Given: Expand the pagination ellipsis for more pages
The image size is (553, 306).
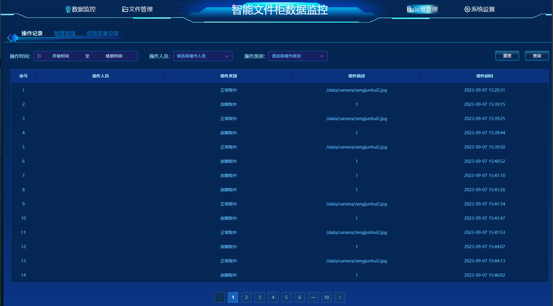Looking at the screenshot, I should pyautogui.click(x=313, y=297).
